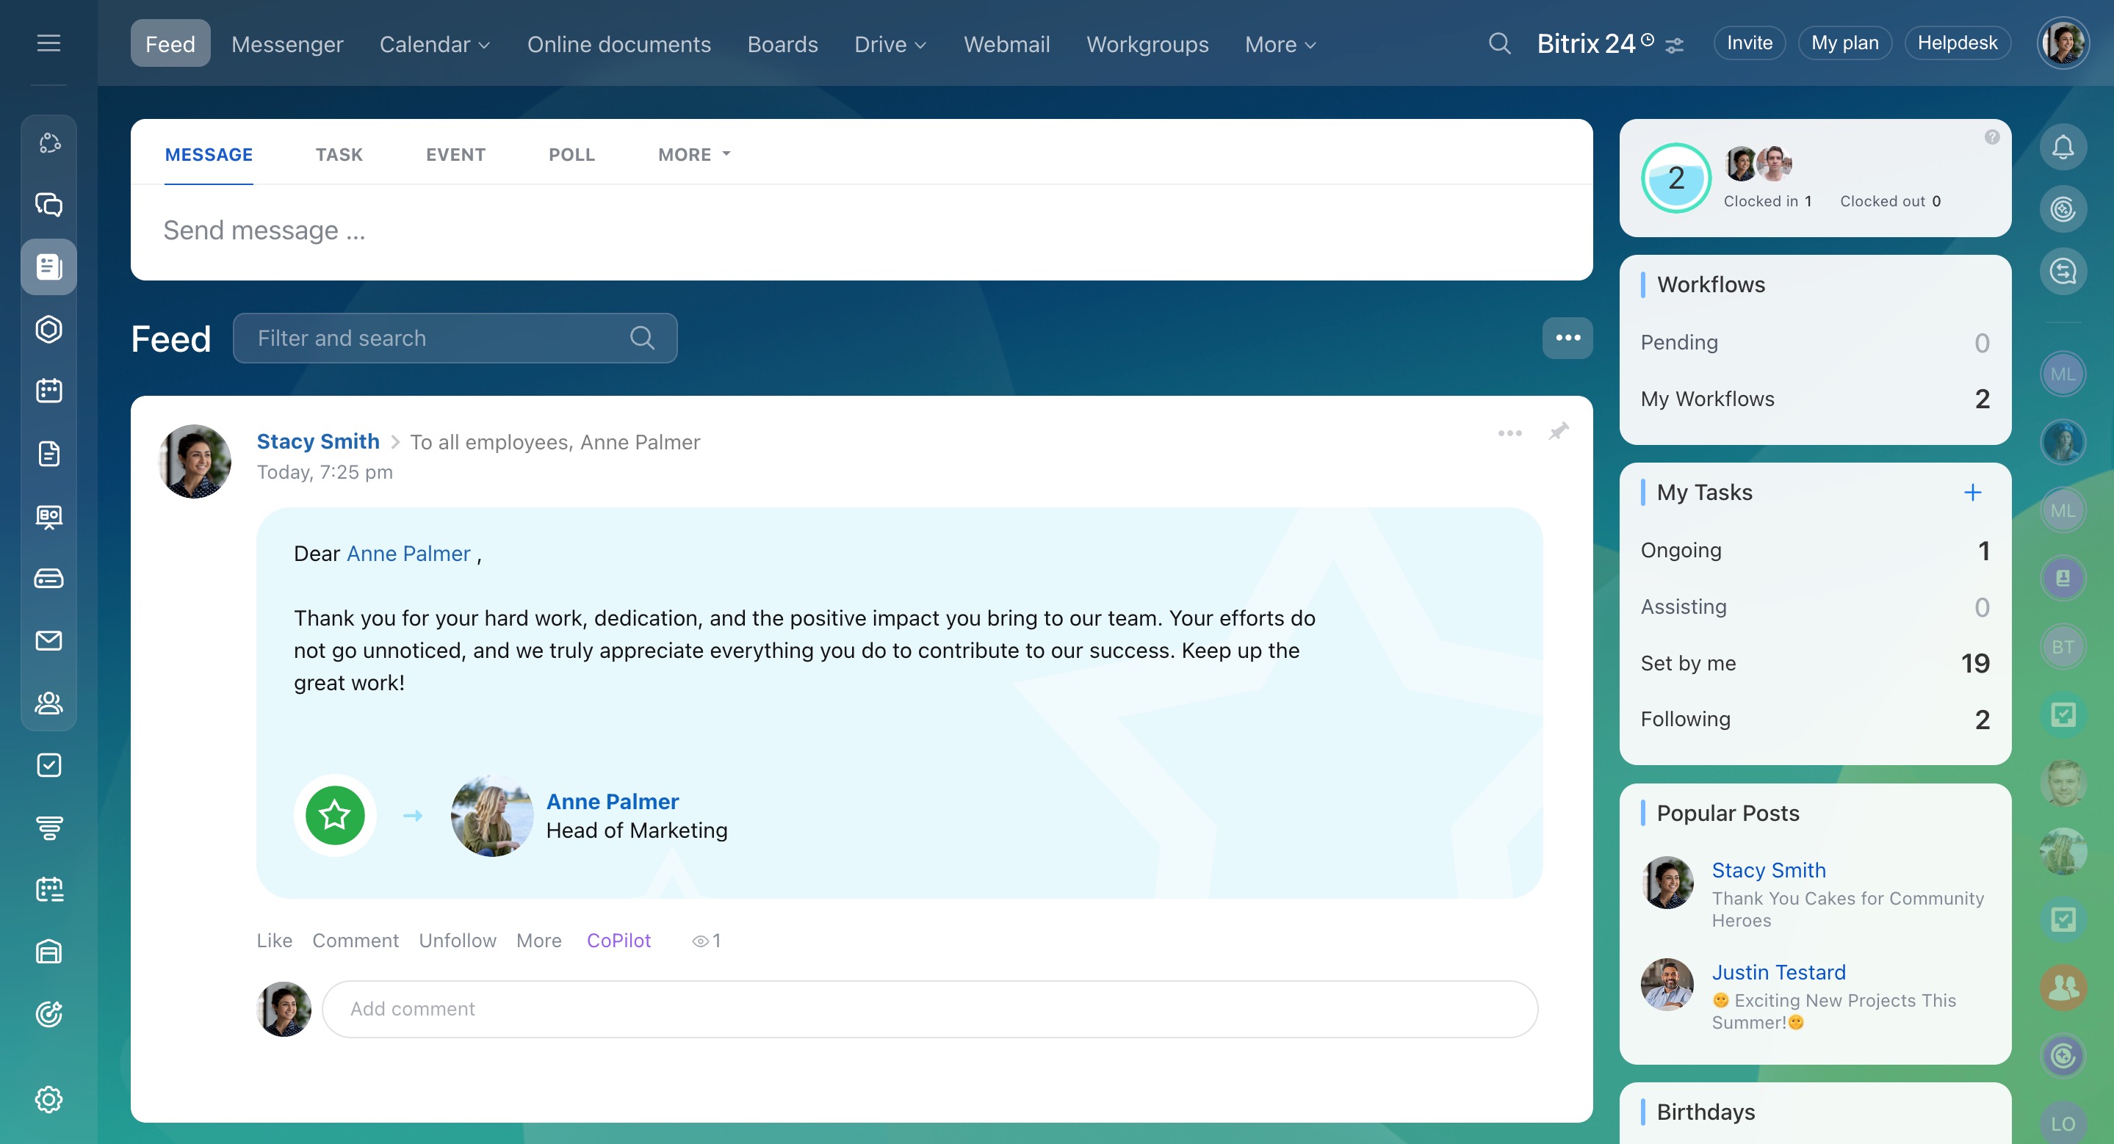Click the clocked-in progress circle showing 2
Screen dimensions: 2114x1144
pos(1675,178)
